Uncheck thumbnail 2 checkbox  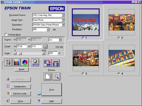[x=119, y=38]
